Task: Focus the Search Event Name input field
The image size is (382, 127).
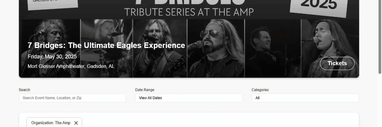Action: pyautogui.click(x=72, y=98)
